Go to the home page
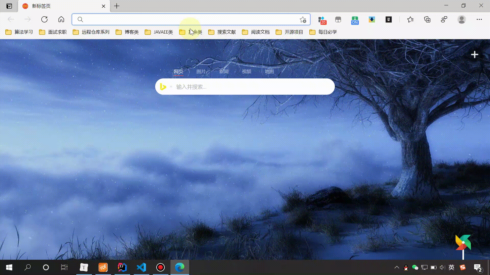 61,19
